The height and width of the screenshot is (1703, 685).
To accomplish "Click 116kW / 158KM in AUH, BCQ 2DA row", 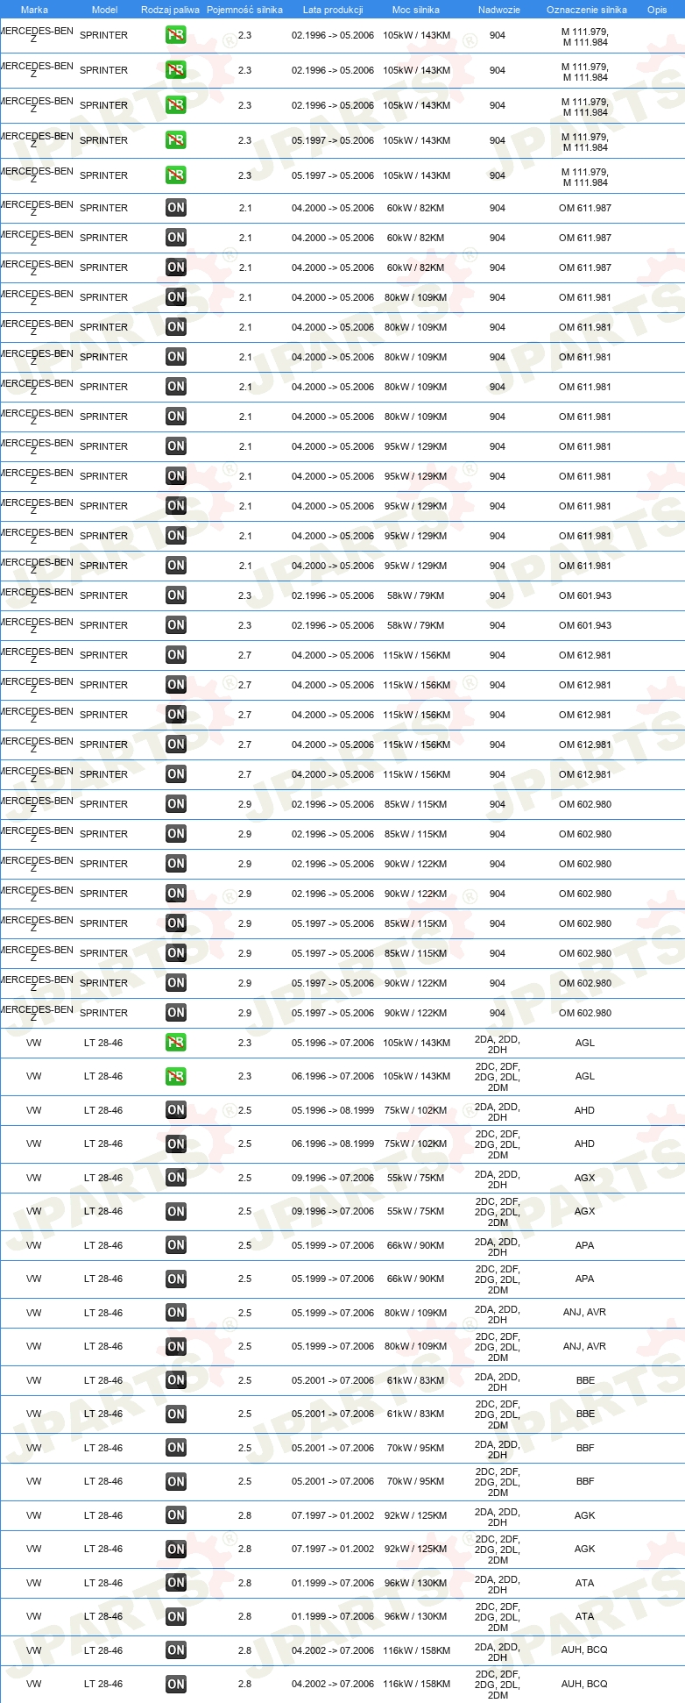I will 416,1650.
